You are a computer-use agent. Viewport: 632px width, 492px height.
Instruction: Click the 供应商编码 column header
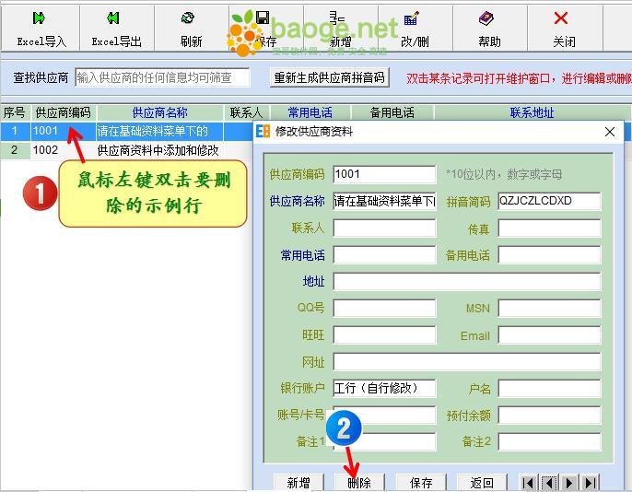pos(63,112)
